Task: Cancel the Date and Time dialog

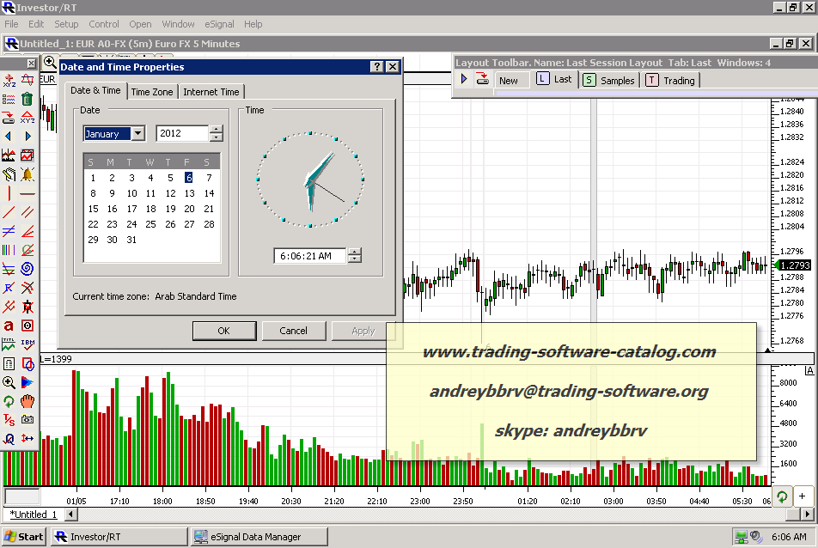Action: click(293, 331)
